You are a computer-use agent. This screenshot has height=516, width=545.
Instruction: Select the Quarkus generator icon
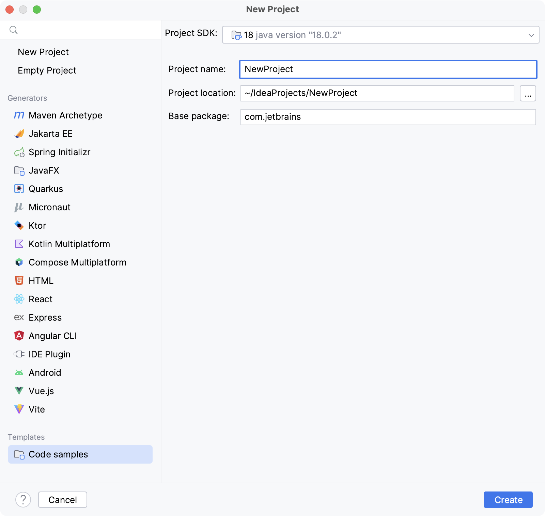coord(19,189)
